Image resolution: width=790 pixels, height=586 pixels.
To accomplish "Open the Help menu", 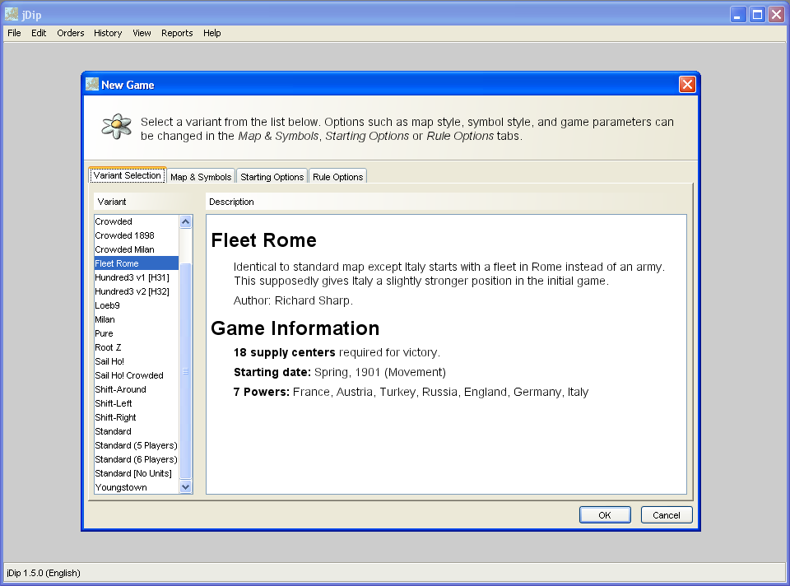I will click(x=212, y=33).
